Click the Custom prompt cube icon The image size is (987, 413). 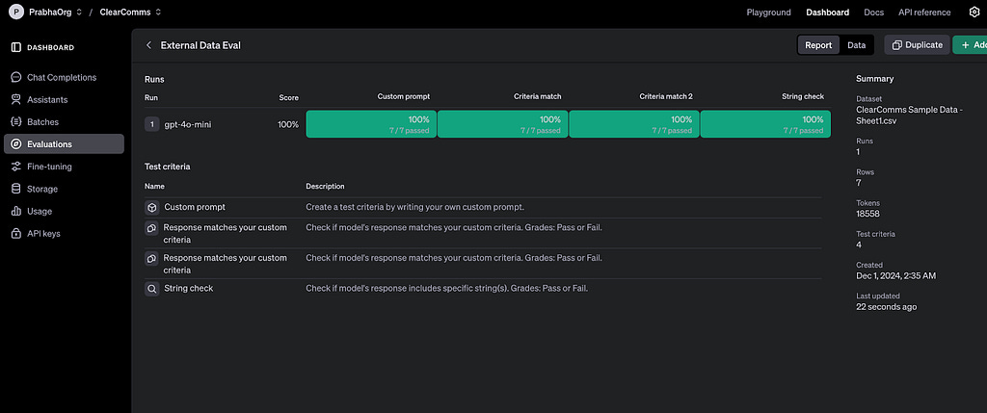tap(151, 207)
